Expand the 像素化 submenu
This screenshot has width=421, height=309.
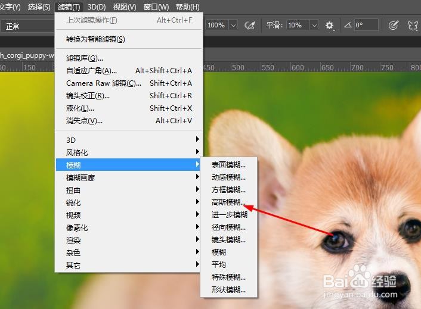point(129,227)
